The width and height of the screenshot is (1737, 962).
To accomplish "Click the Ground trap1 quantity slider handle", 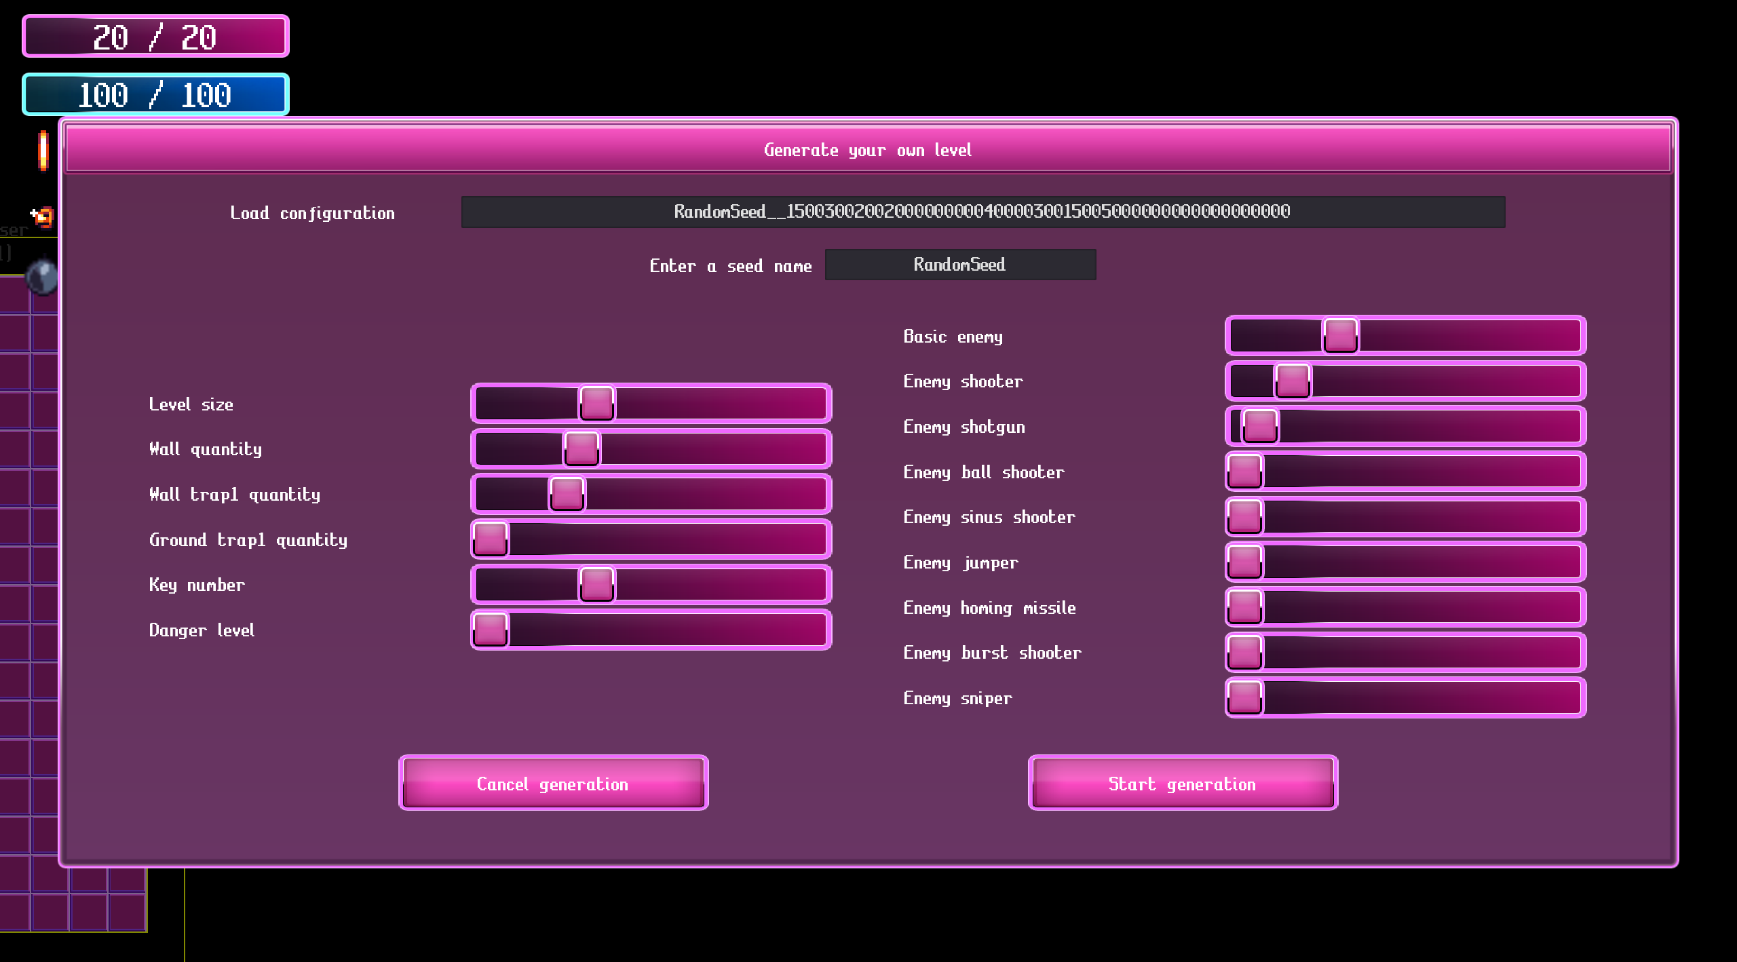I will (x=490, y=539).
